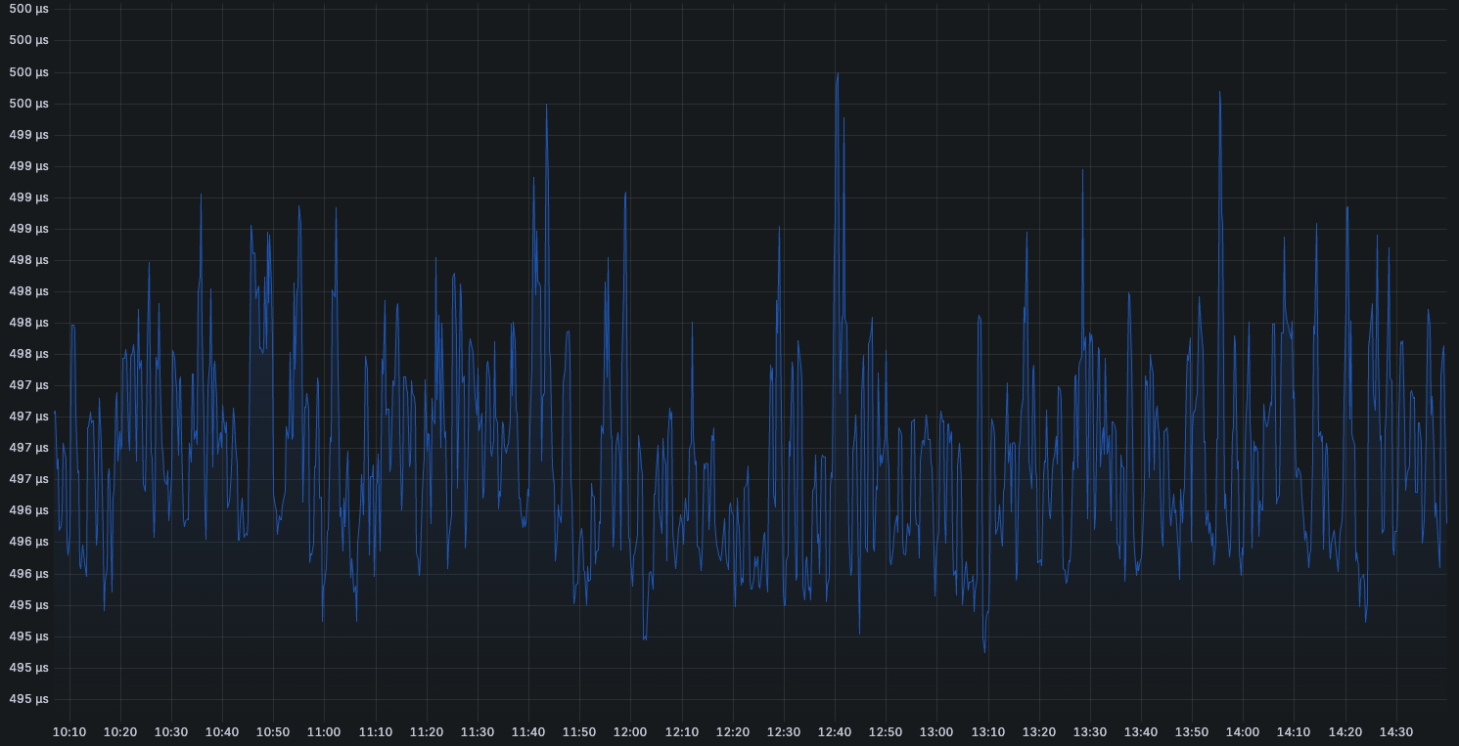Pick the 13:30 time label

tap(1090, 732)
